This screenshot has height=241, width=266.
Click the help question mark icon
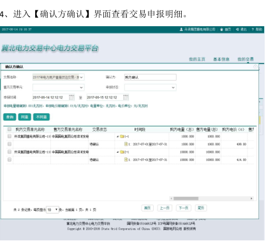(x=253, y=29)
